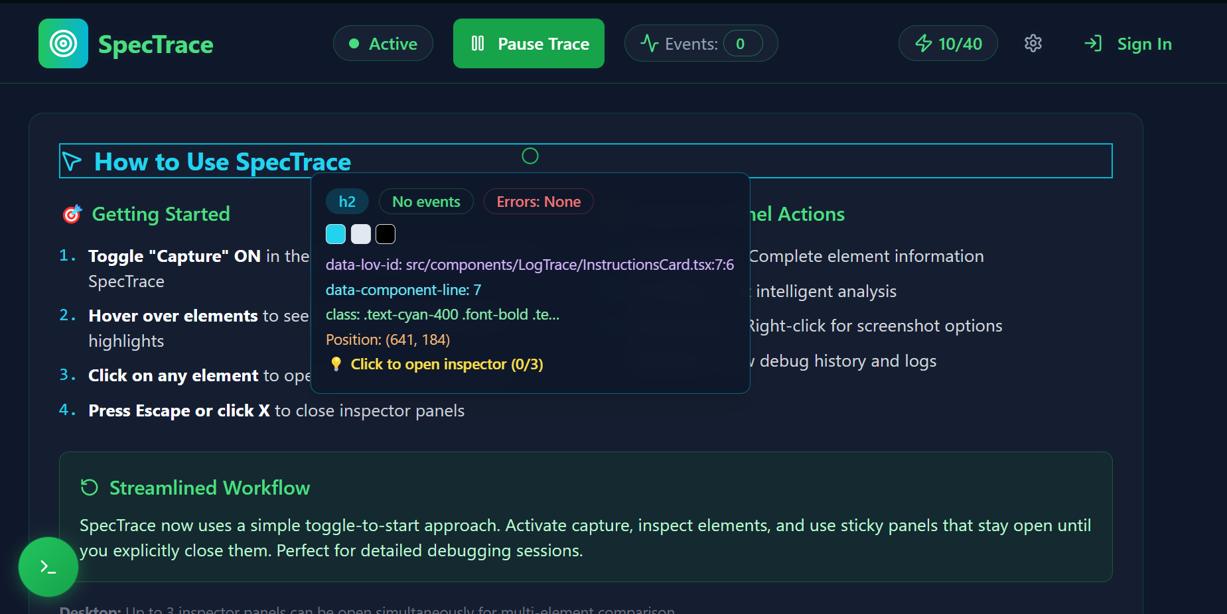Click the Streamlined Workflow description paragraph
Viewport: 1227px width, 614px height.
(585, 538)
